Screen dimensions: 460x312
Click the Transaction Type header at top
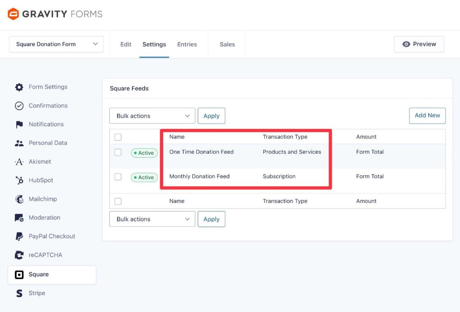coord(285,137)
